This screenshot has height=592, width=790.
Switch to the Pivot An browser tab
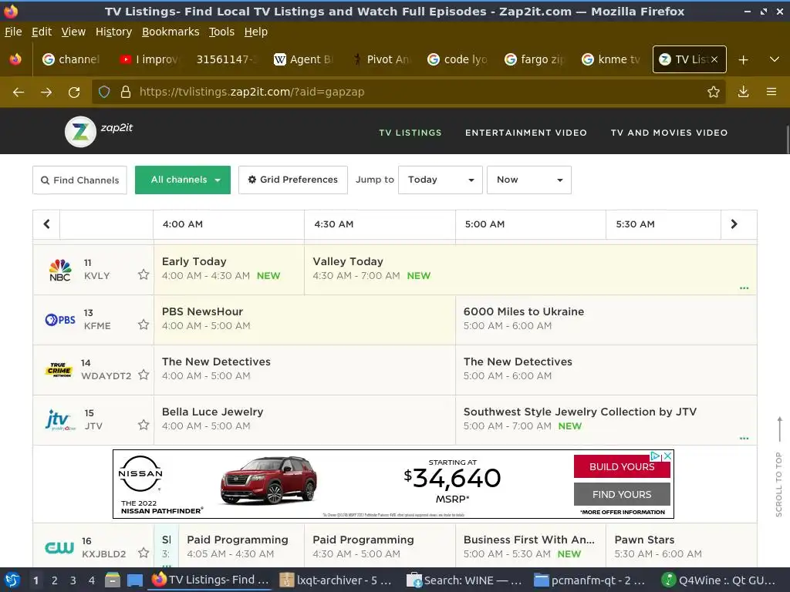click(x=381, y=59)
